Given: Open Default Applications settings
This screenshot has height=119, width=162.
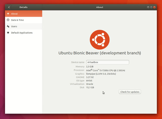Looking at the screenshot, I should pyautogui.click(x=24, y=33).
